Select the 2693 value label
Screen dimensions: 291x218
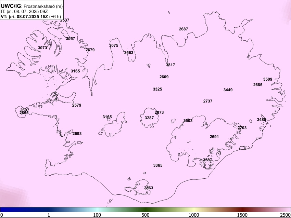point(77,134)
